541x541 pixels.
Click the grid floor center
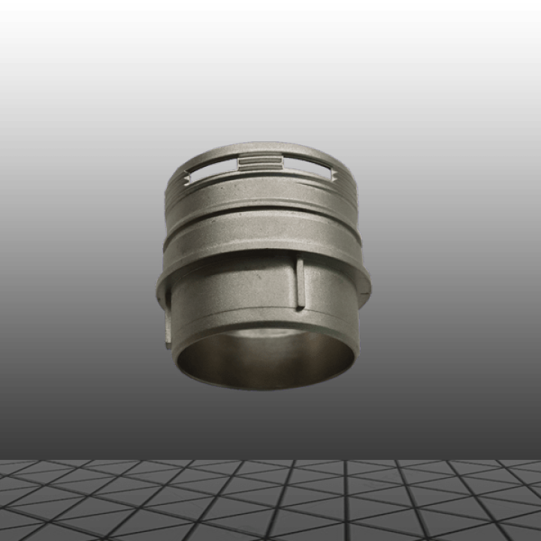270,500
